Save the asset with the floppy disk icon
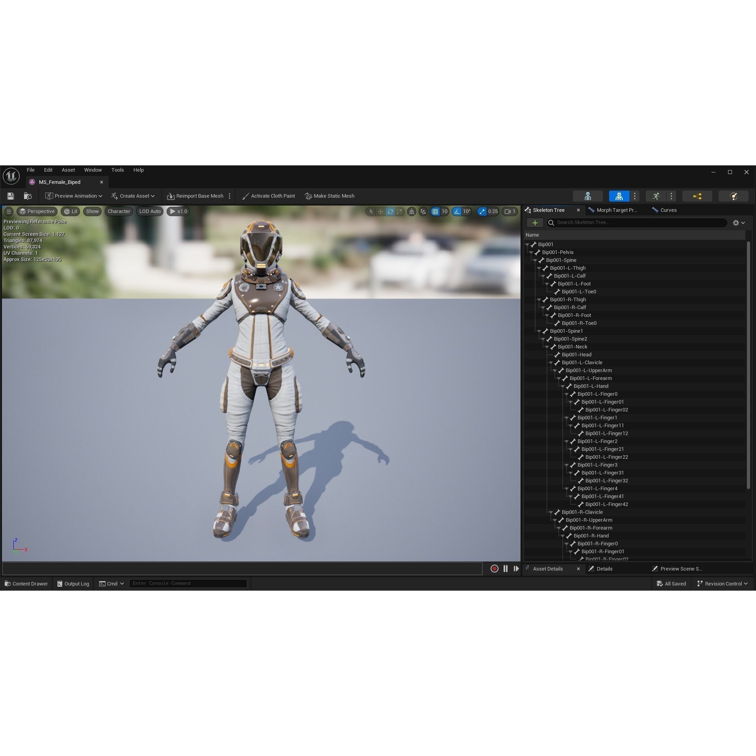 (x=11, y=196)
